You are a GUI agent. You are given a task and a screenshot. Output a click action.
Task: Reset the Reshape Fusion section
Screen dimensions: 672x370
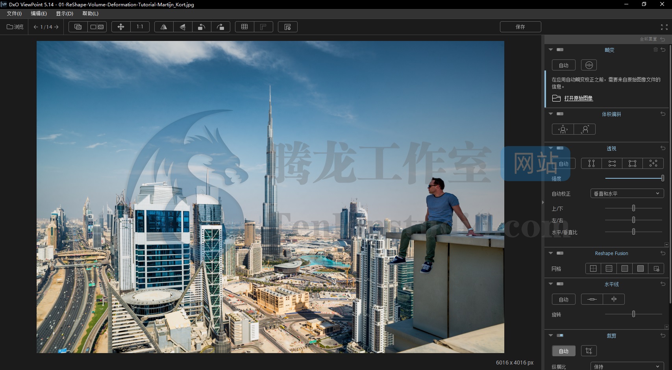pyautogui.click(x=663, y=253)
